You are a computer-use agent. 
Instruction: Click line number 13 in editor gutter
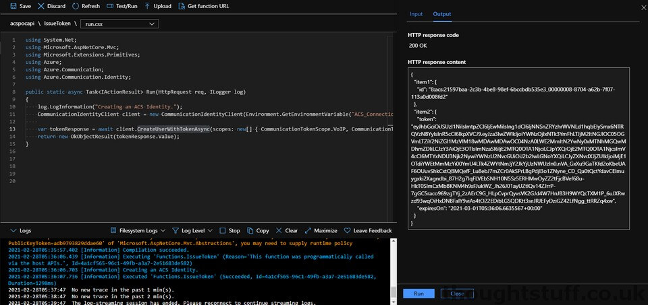[x=13, y=129]
